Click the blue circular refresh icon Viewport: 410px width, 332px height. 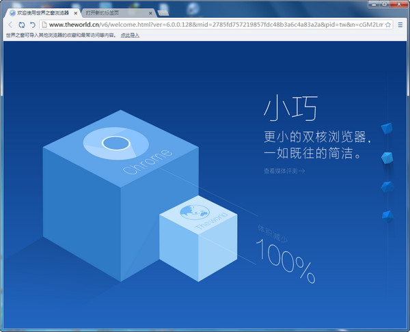click(21, 25)
